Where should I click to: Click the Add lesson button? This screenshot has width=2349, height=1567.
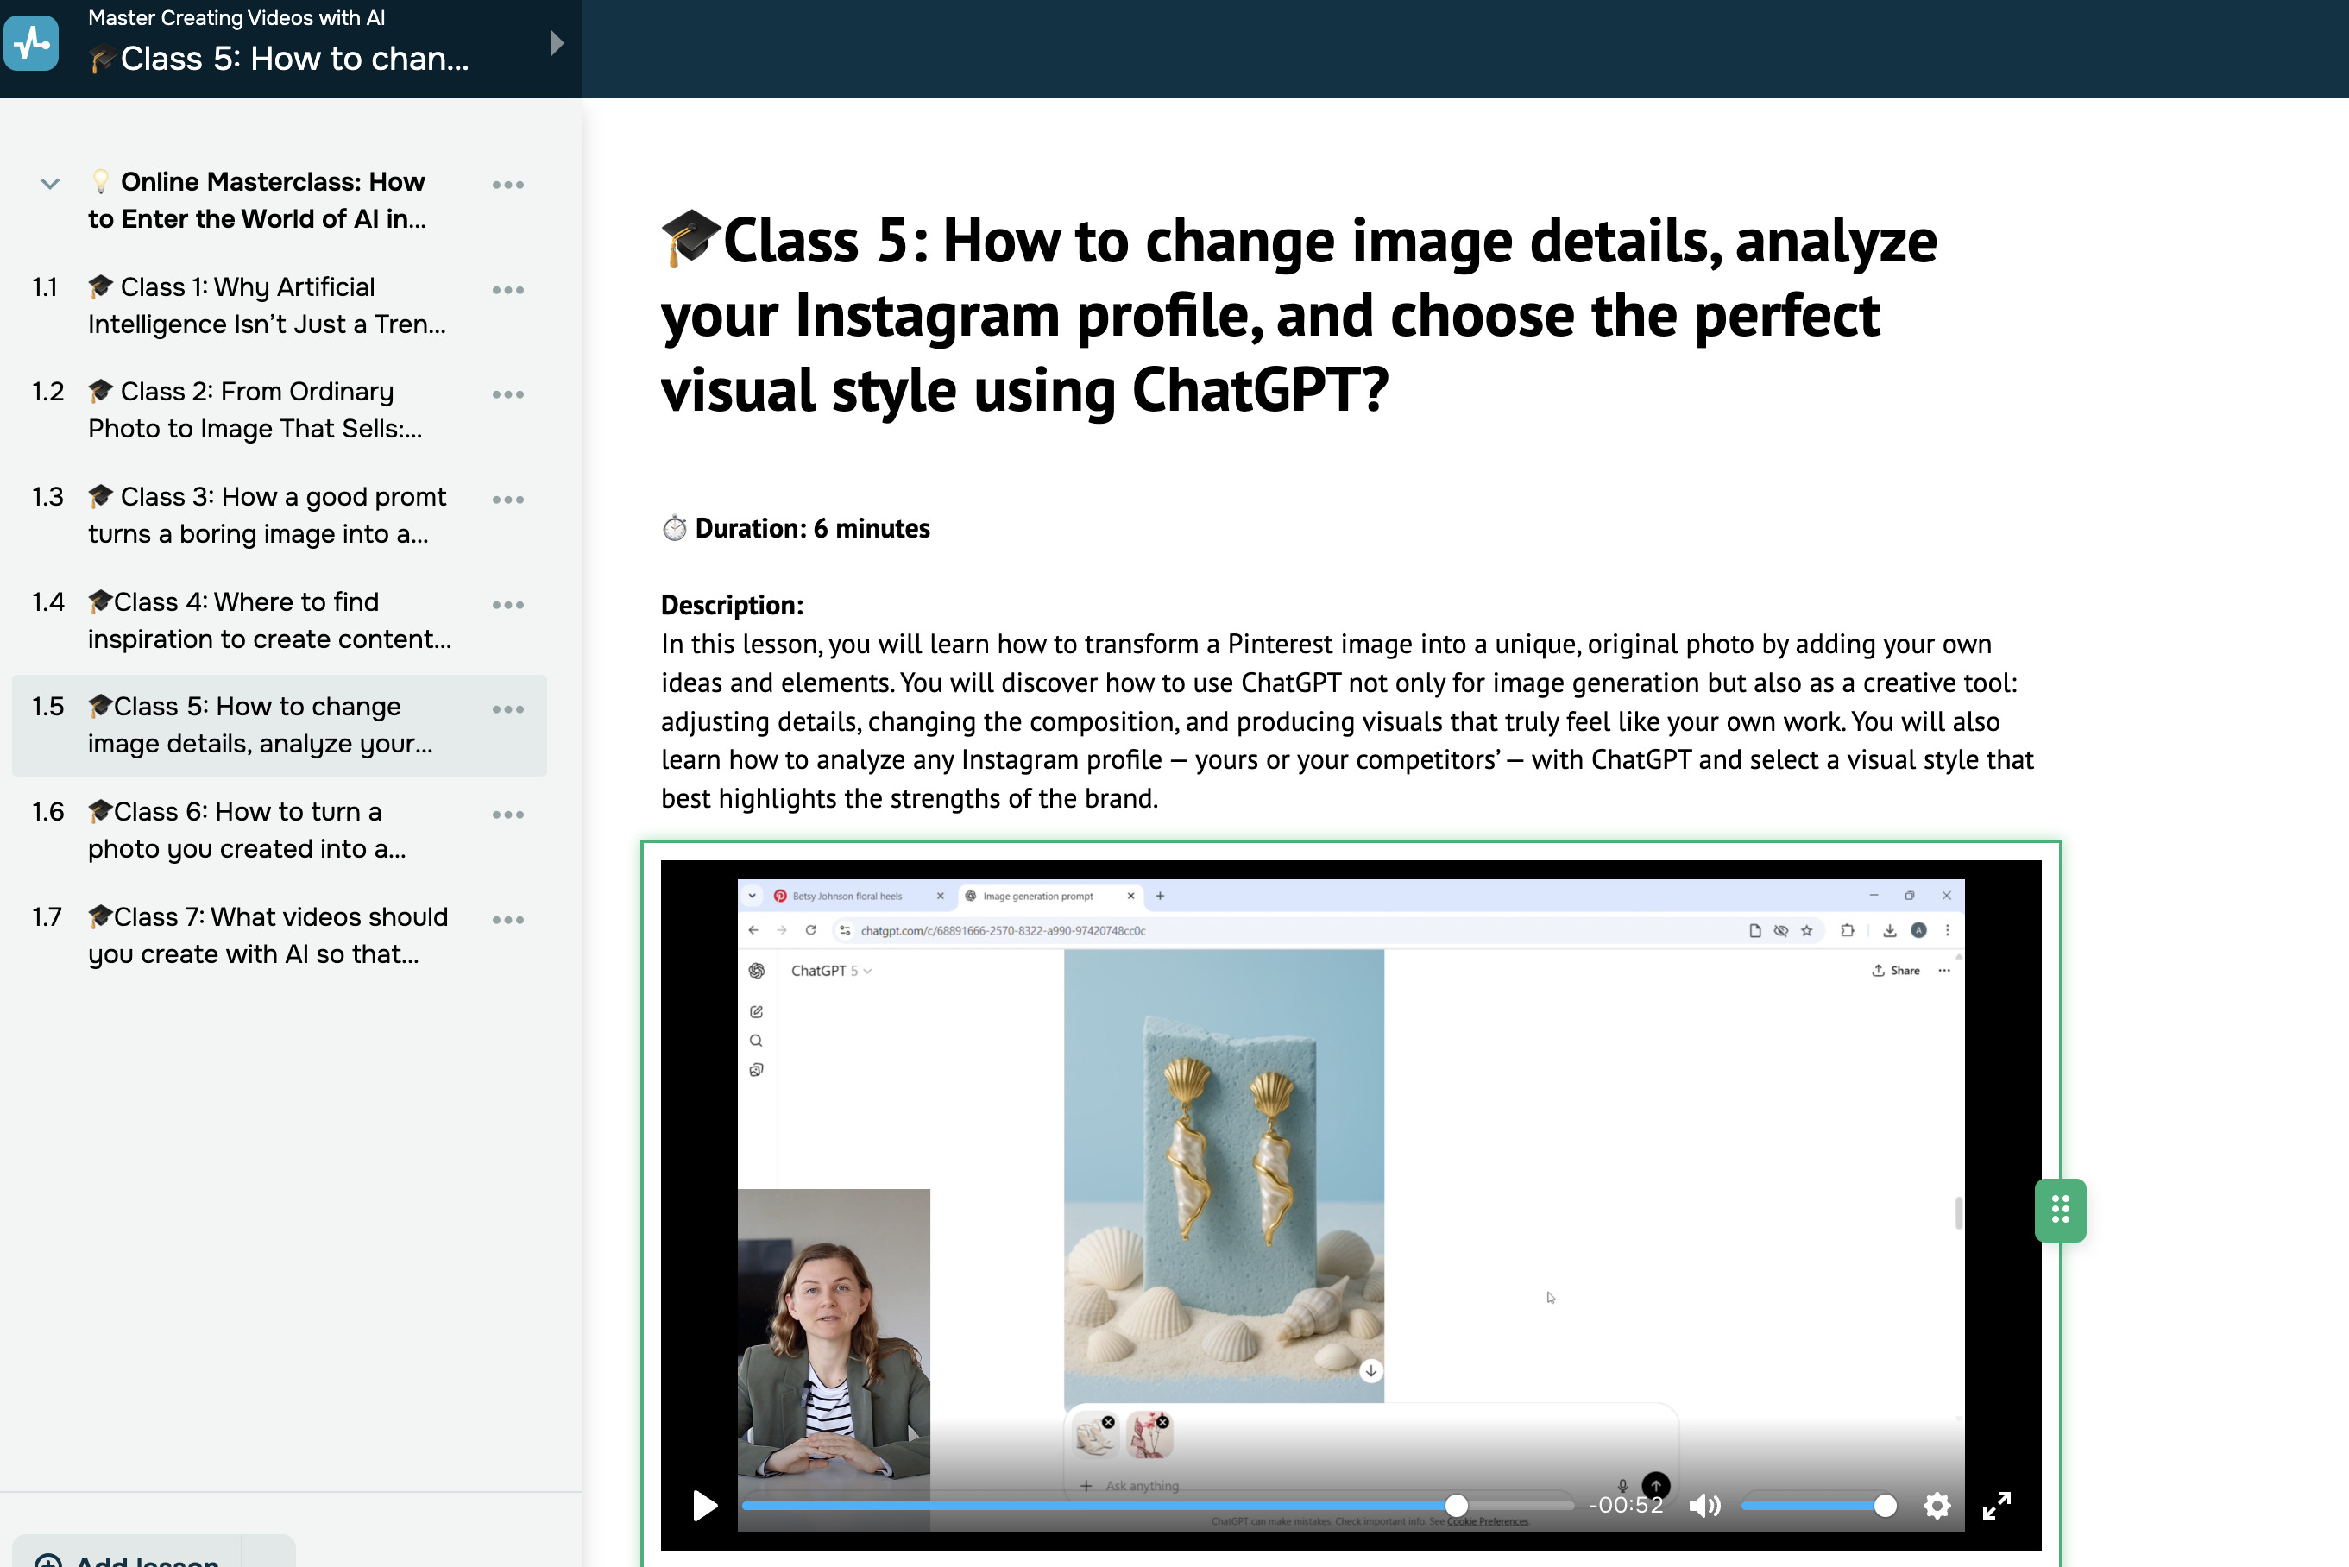pyautogui.click(x=128, y=1554)
